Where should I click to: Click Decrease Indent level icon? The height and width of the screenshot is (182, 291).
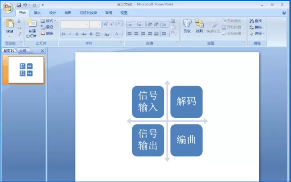(x=150, y=25)
